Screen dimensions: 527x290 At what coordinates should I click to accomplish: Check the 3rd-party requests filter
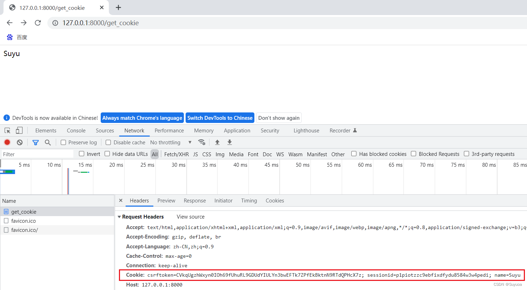point(466,154)
